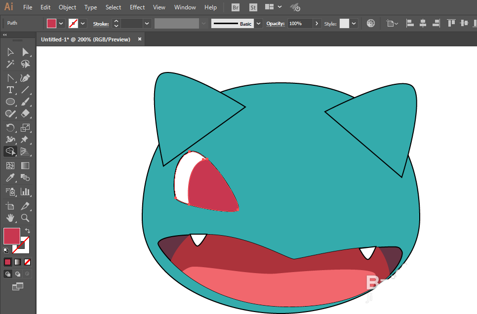Open Adobe Bridge with the Br icon
The width and height of the screenshot is (477, 314).
click(236, 7)
